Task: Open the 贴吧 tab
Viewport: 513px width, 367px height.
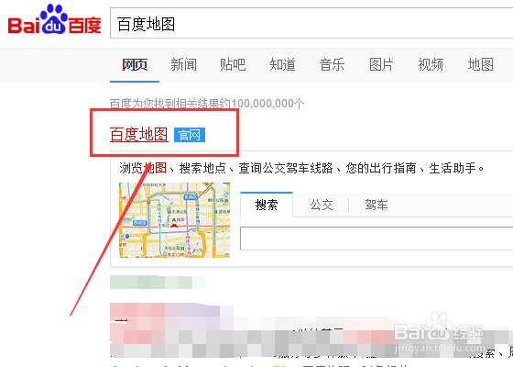Action: coord(233,64)
